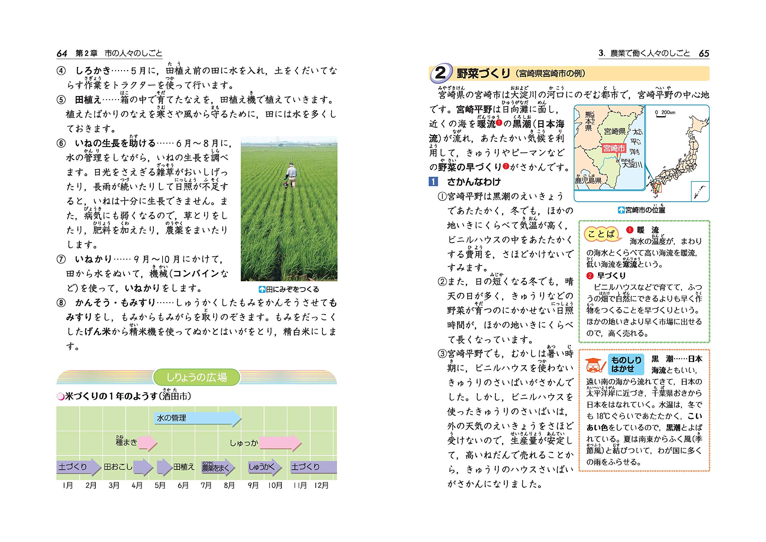Click the red circle 2 next to 早づくり definition

pyautogui.click(x=590, y=276)
